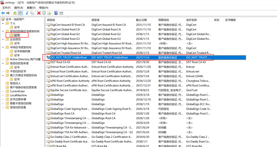Expand the LocalMachine tree node
The width and height of the screenshot is (277, 147).
pyautogui.click(x=3, y=95)
